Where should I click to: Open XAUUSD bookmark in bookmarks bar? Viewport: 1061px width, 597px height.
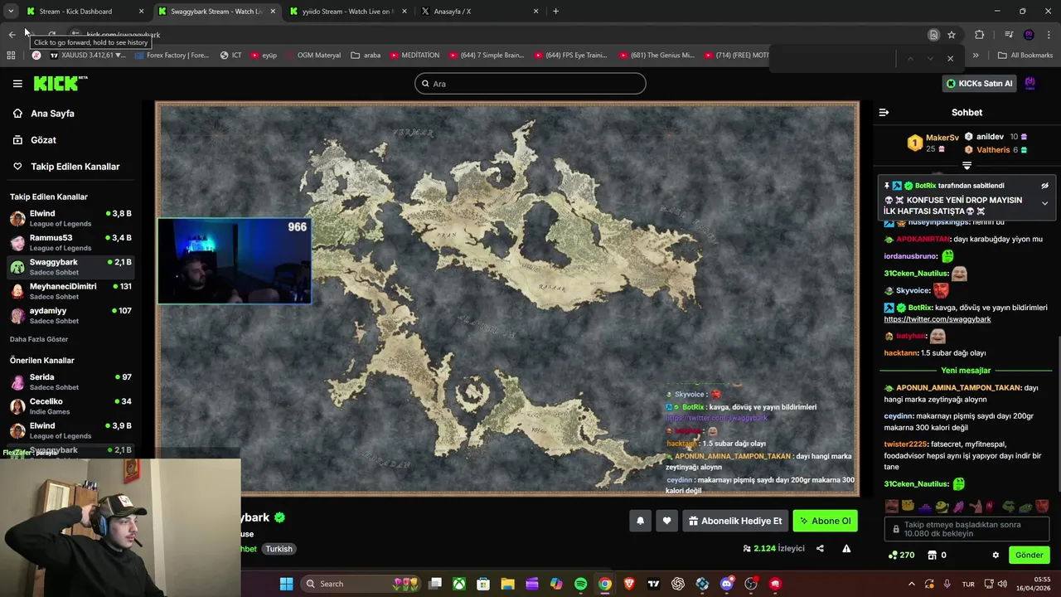[x=87, y=56]
